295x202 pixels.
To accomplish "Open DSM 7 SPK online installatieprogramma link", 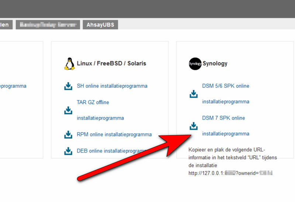I will click(226, 126).
